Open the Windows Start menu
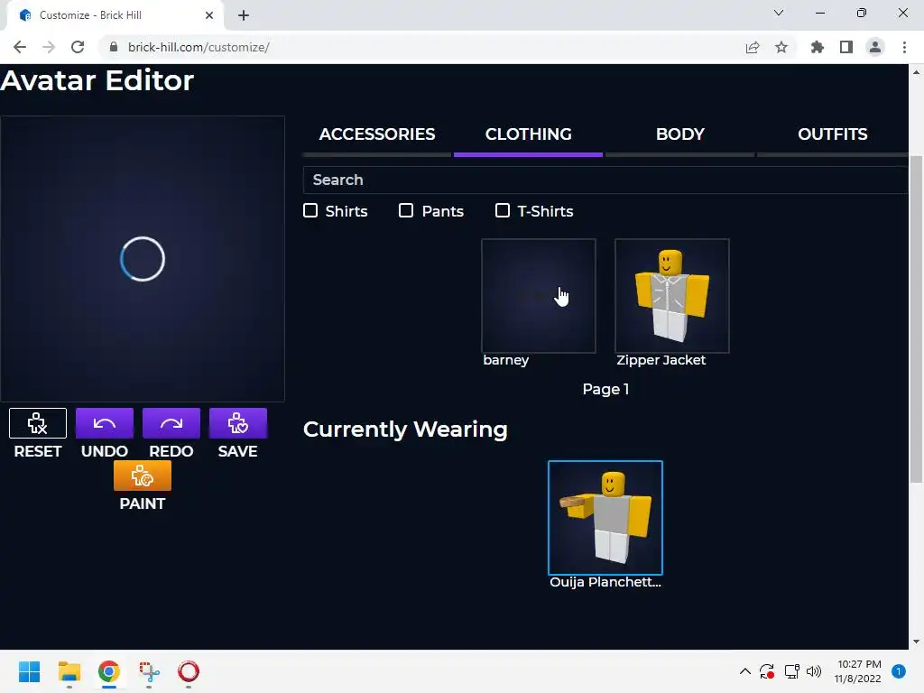 30,671
